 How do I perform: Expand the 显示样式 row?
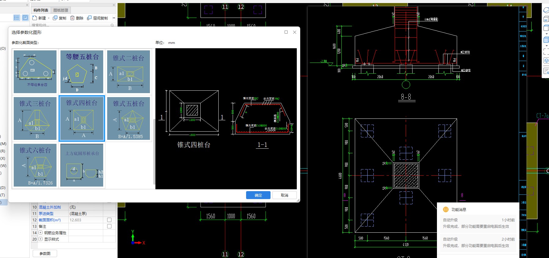click(x=40, y=239)
